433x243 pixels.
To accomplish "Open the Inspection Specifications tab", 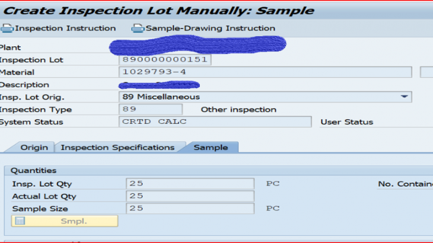I will (x=117, y=148).
